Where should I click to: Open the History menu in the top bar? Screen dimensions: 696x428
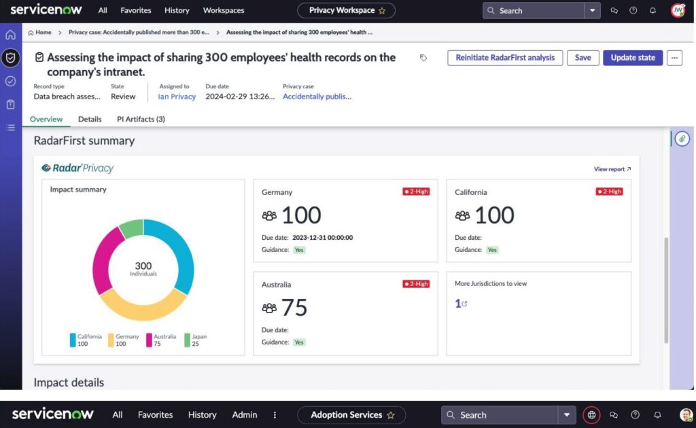tap(177, 10)
